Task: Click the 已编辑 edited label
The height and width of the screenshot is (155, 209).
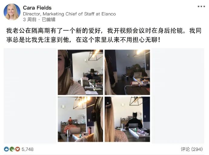Action: [49, 20]
